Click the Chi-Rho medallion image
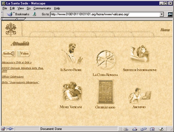The height and width of the screenshot is (132, 174). click(105, 60)
